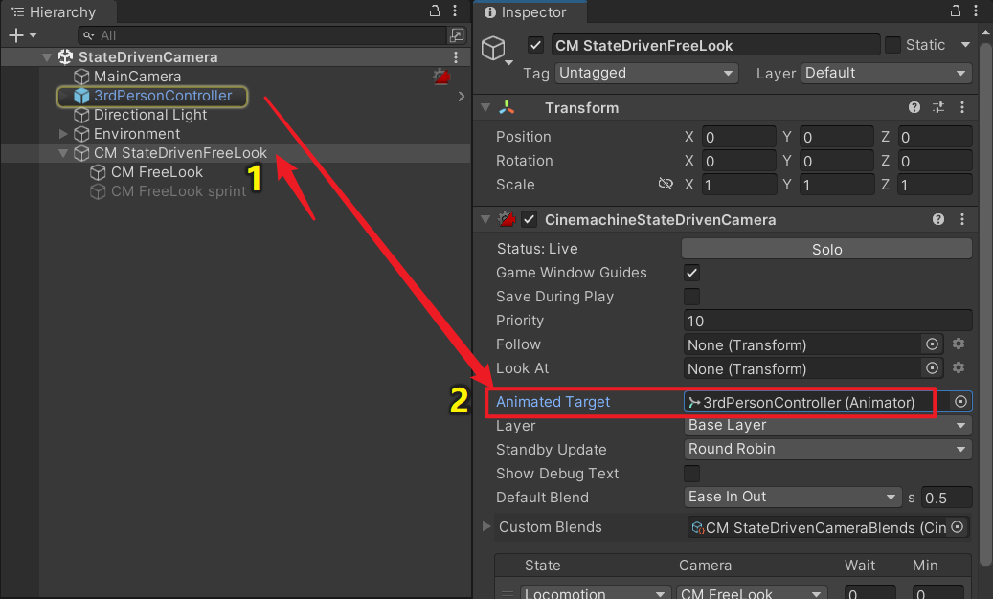This screenshot has width=993, height=599.
Task: Click the Default Blend seconds field
Action: coord(946,498)
